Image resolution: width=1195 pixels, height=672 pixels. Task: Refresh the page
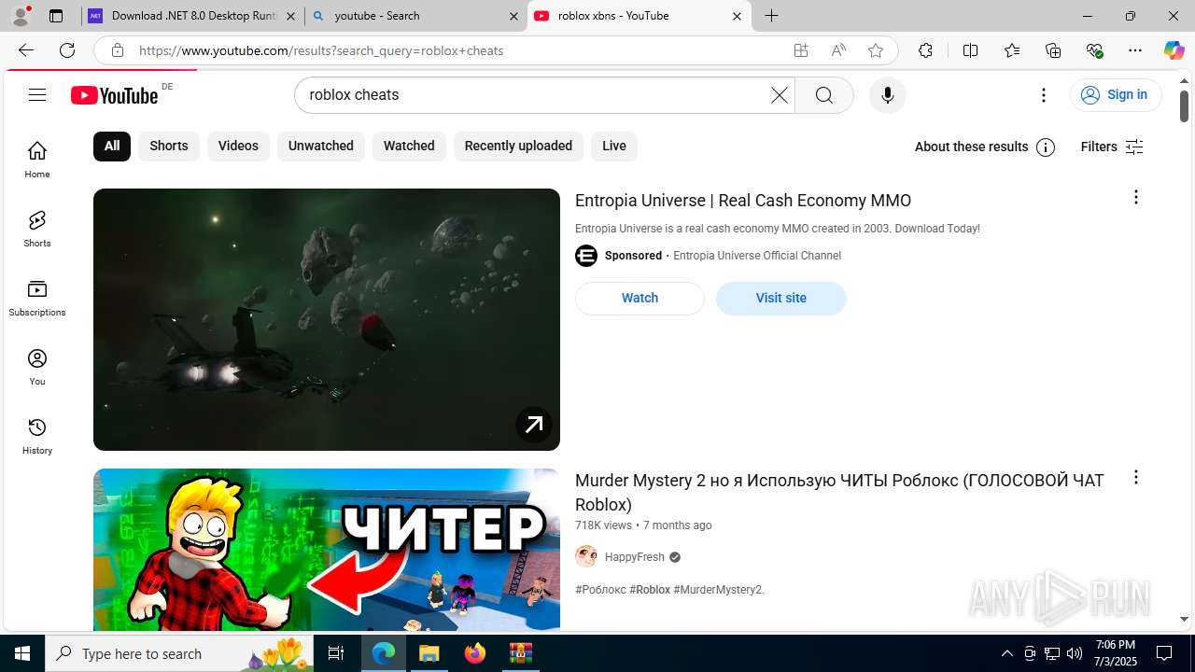point(67,50)
